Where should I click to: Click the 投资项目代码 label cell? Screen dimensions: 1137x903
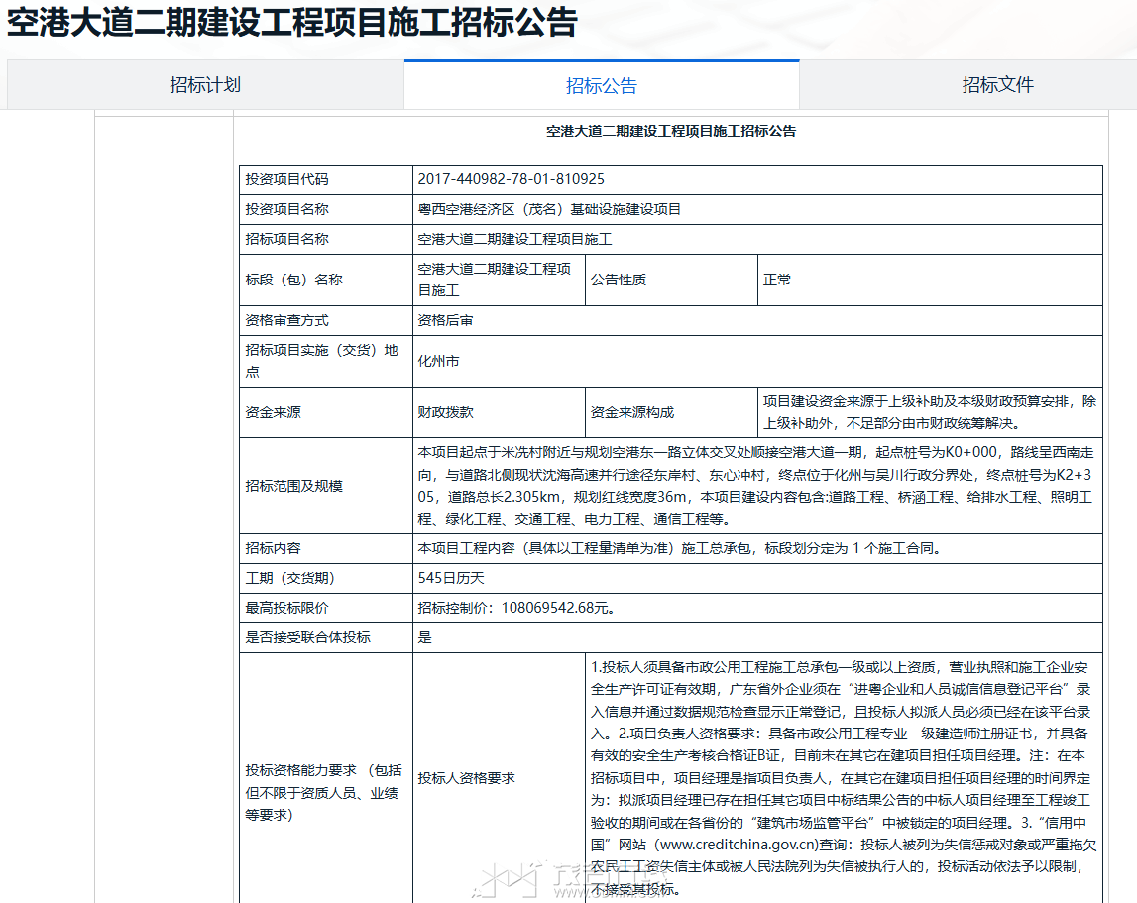click(x=287, y=179)
